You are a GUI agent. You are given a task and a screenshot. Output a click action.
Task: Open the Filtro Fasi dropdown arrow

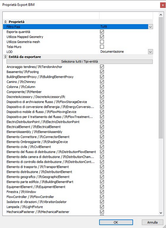[x=150, y=27]
